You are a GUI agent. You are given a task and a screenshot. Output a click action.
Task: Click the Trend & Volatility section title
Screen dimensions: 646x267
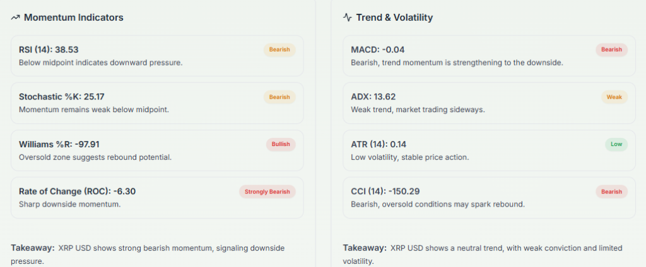394,18
